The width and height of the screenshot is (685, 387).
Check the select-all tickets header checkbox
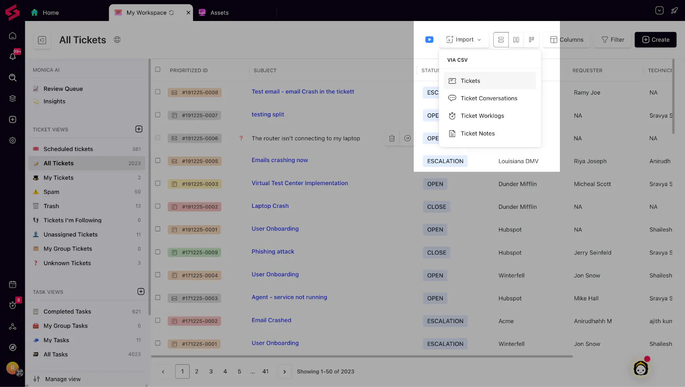pyautogui.click(x=158, y=70)
